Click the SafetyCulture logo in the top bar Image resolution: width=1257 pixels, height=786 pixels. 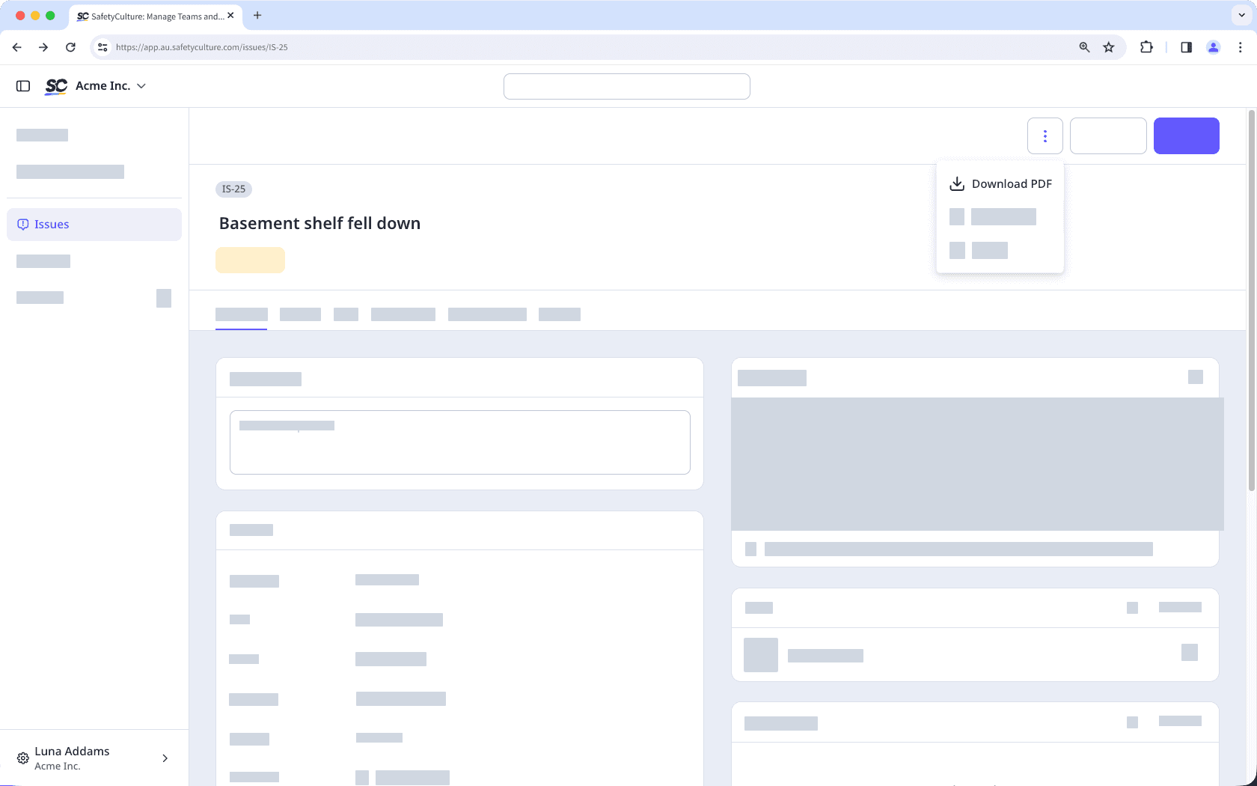tap(55, 86)
